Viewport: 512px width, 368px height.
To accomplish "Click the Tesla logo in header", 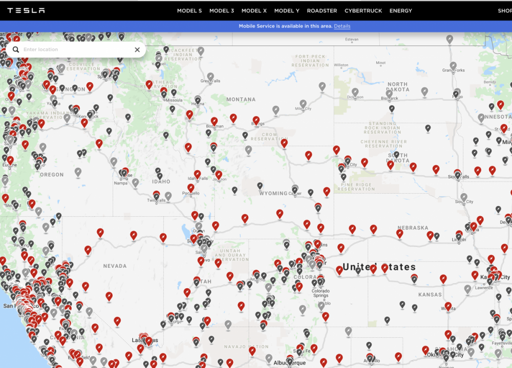I will [x=26, y=10].
